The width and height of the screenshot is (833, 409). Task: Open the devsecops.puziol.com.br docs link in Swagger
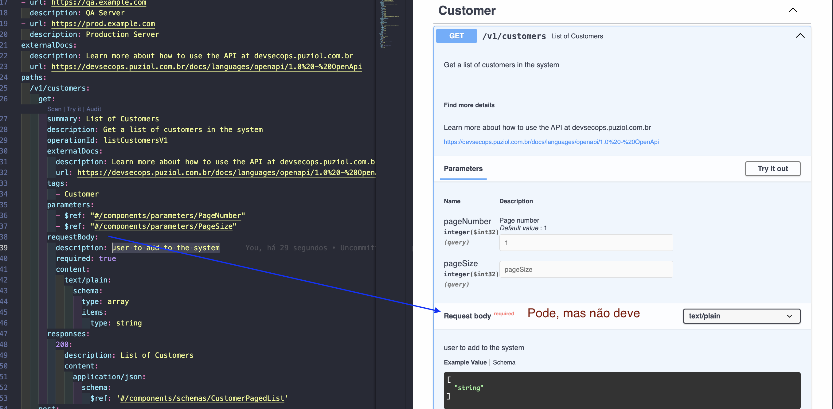click(551, 142)
